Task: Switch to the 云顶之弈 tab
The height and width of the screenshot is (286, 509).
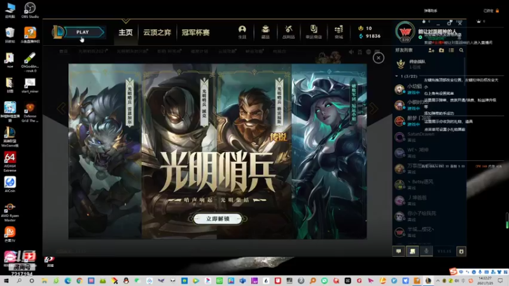Action: [x=157, y=32]
